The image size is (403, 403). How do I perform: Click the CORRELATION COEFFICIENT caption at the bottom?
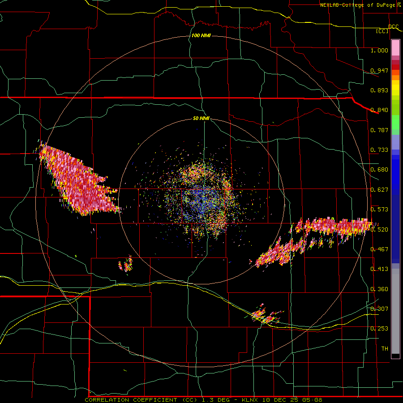click(x=203, y=400)
